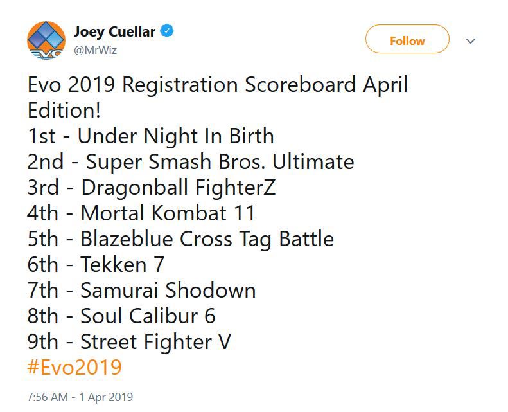Open Joey Cuellar's profile name link
The image size is (508, 412).
point(114,31)
